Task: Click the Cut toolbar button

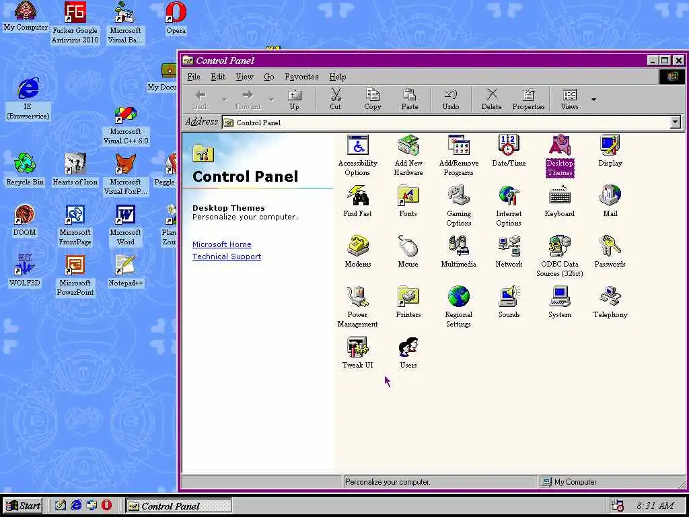Action: pos(335,100)
